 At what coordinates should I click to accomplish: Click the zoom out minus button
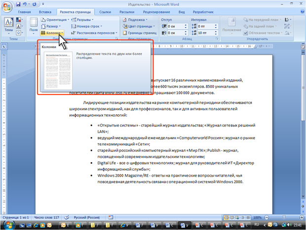click(x=267, y=218)
